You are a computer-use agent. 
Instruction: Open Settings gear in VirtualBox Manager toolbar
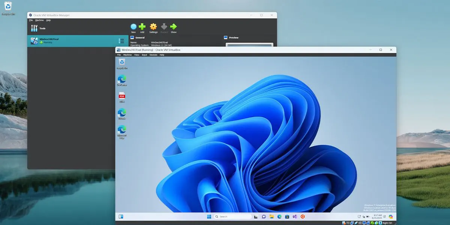[x=153, y=28]
